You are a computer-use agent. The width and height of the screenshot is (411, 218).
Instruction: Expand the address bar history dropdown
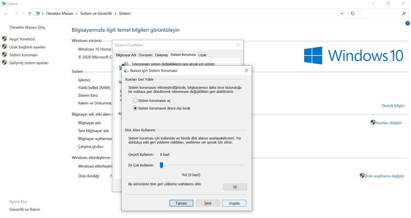click(x=342, y=14)
